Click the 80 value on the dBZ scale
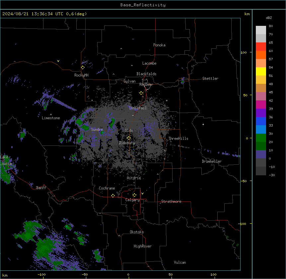 point(271,26)
